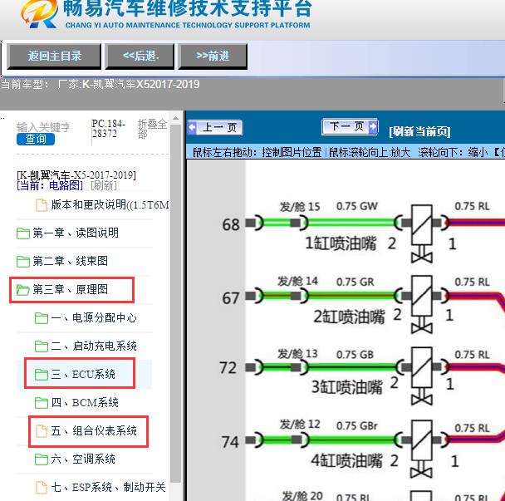Click the 返回主目录 button
Screen dimensions: 505x501
tap(54, 56)
